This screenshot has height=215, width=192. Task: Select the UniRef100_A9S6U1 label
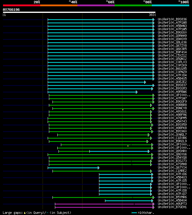point(172,111)
